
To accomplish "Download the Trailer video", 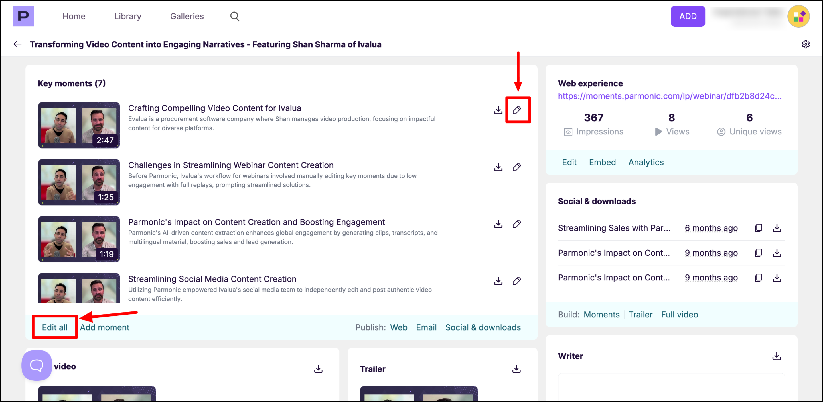I will click(x=516, y=369).
